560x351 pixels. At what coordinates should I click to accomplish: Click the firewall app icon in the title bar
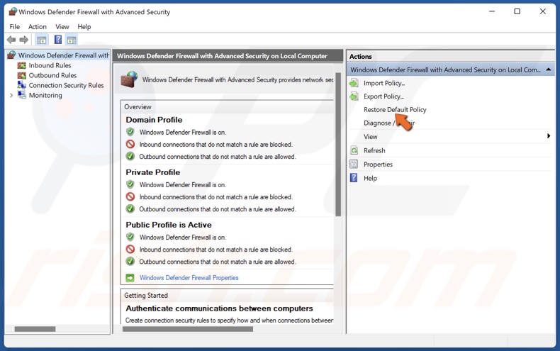click(x=13, y=12)
